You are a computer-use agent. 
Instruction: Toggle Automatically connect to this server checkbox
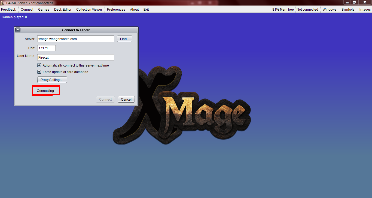pyautogui.click(x=39, y=65)
